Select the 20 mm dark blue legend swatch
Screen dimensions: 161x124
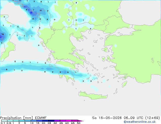[x=45, y=121]
